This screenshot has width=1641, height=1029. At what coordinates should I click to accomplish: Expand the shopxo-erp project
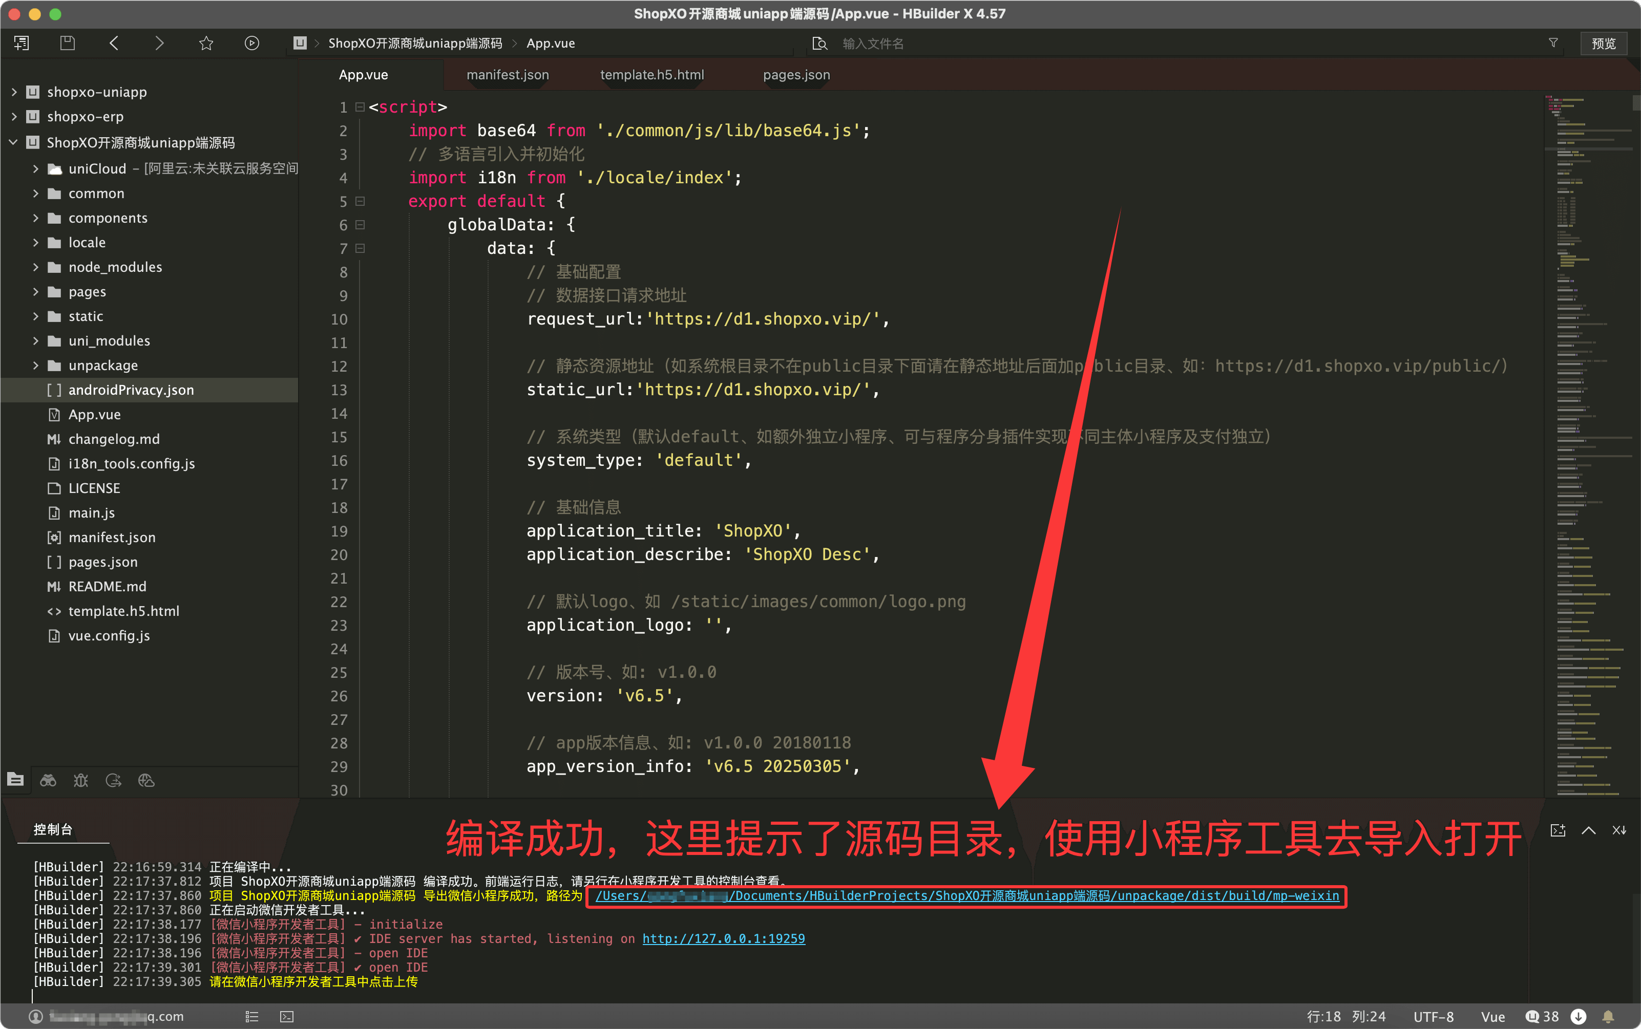point(14,116)
